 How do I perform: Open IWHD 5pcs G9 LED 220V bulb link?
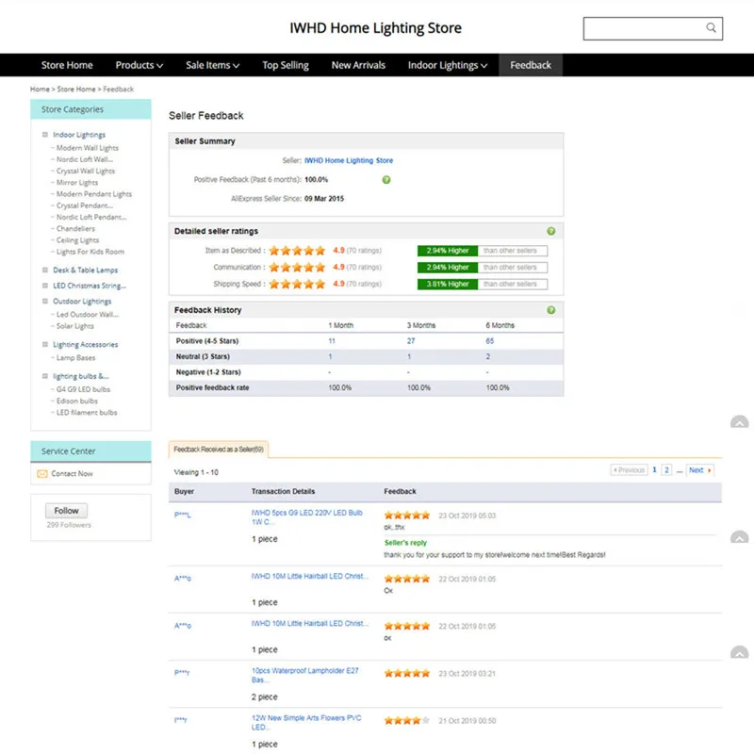pos(307,517)
